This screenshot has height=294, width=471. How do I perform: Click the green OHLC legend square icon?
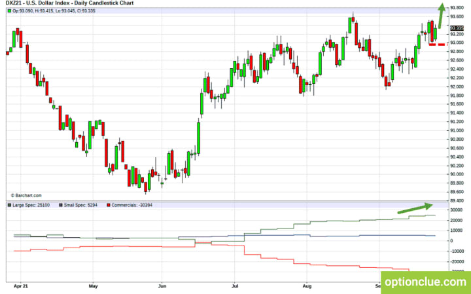tap(10, 11)
